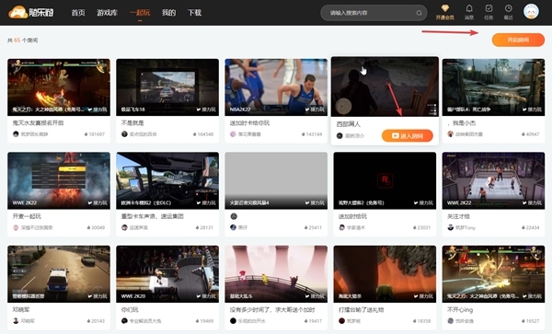
Task: Click host avatar in 西部阔人 card
Action: tap(339, 135)
